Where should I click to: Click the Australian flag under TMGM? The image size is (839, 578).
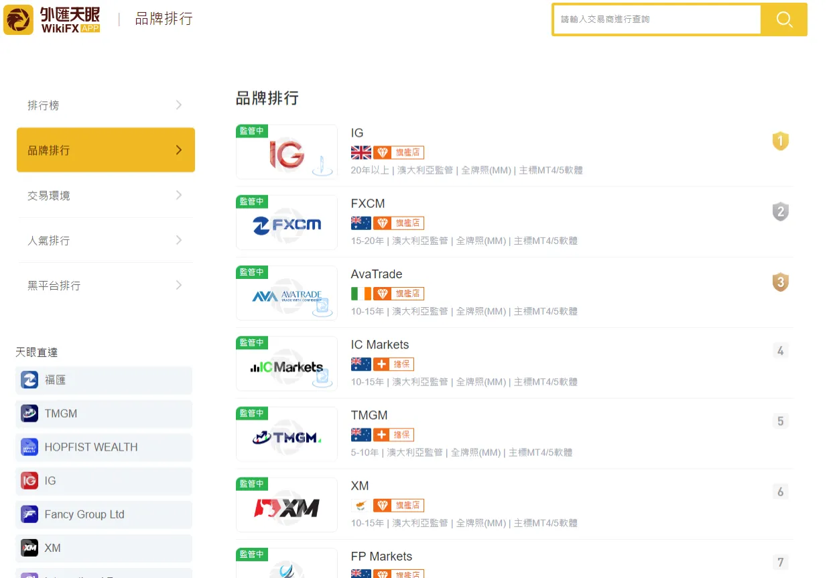(x=361, y=435)
